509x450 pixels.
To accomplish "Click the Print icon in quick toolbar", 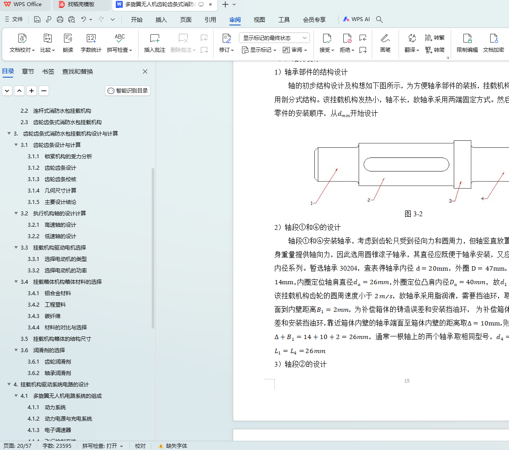I will (x=60, y=19).
